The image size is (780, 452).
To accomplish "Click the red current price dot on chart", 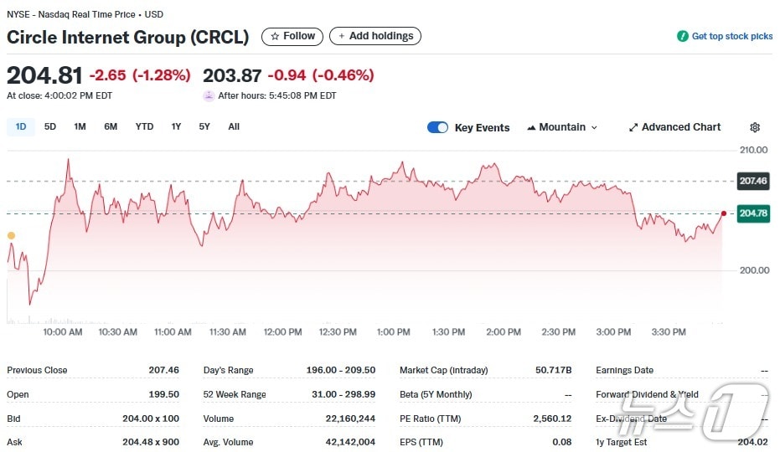I will point(724,213).
